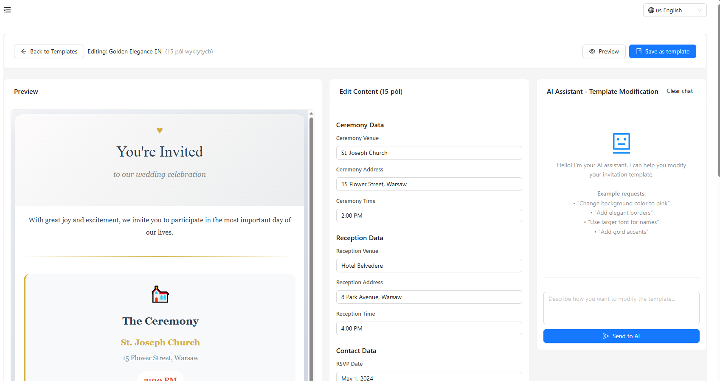Focus the AI modification description textarea
This screenshot has width=720, height=381.
[621, 308]
